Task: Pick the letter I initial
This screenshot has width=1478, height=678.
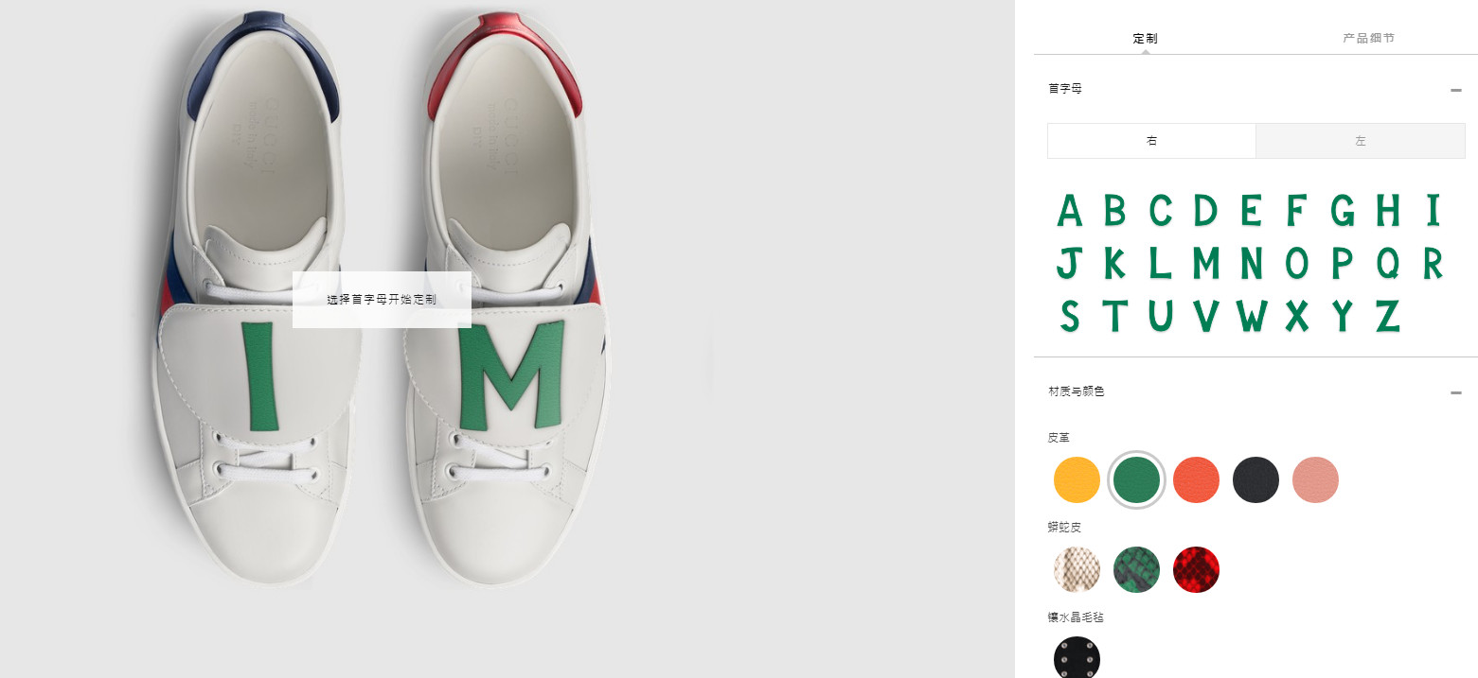Action: [x=1433, y=210]
